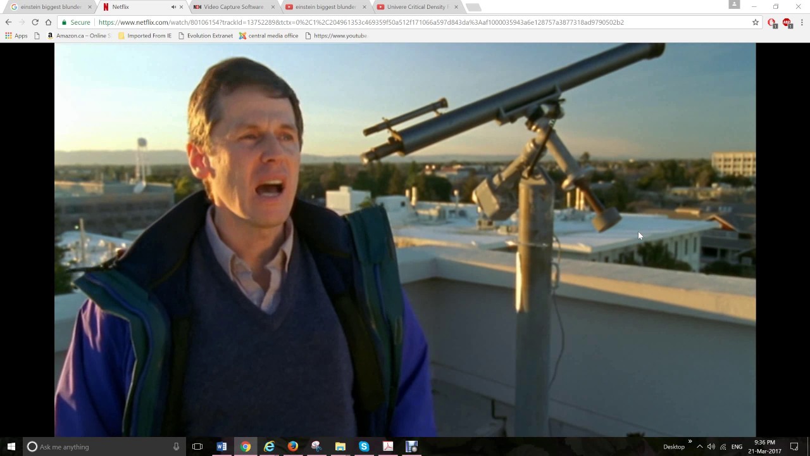This screenshot has height=456, width=810.
Task: Select the Netflix tab
Action: coord(140,7)
